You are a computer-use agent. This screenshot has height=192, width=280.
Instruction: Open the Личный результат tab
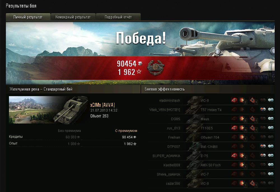(28, 17)
